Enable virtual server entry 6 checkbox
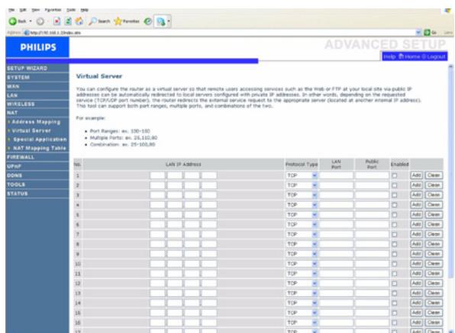 pyautogui.click(x=395, y=225)
